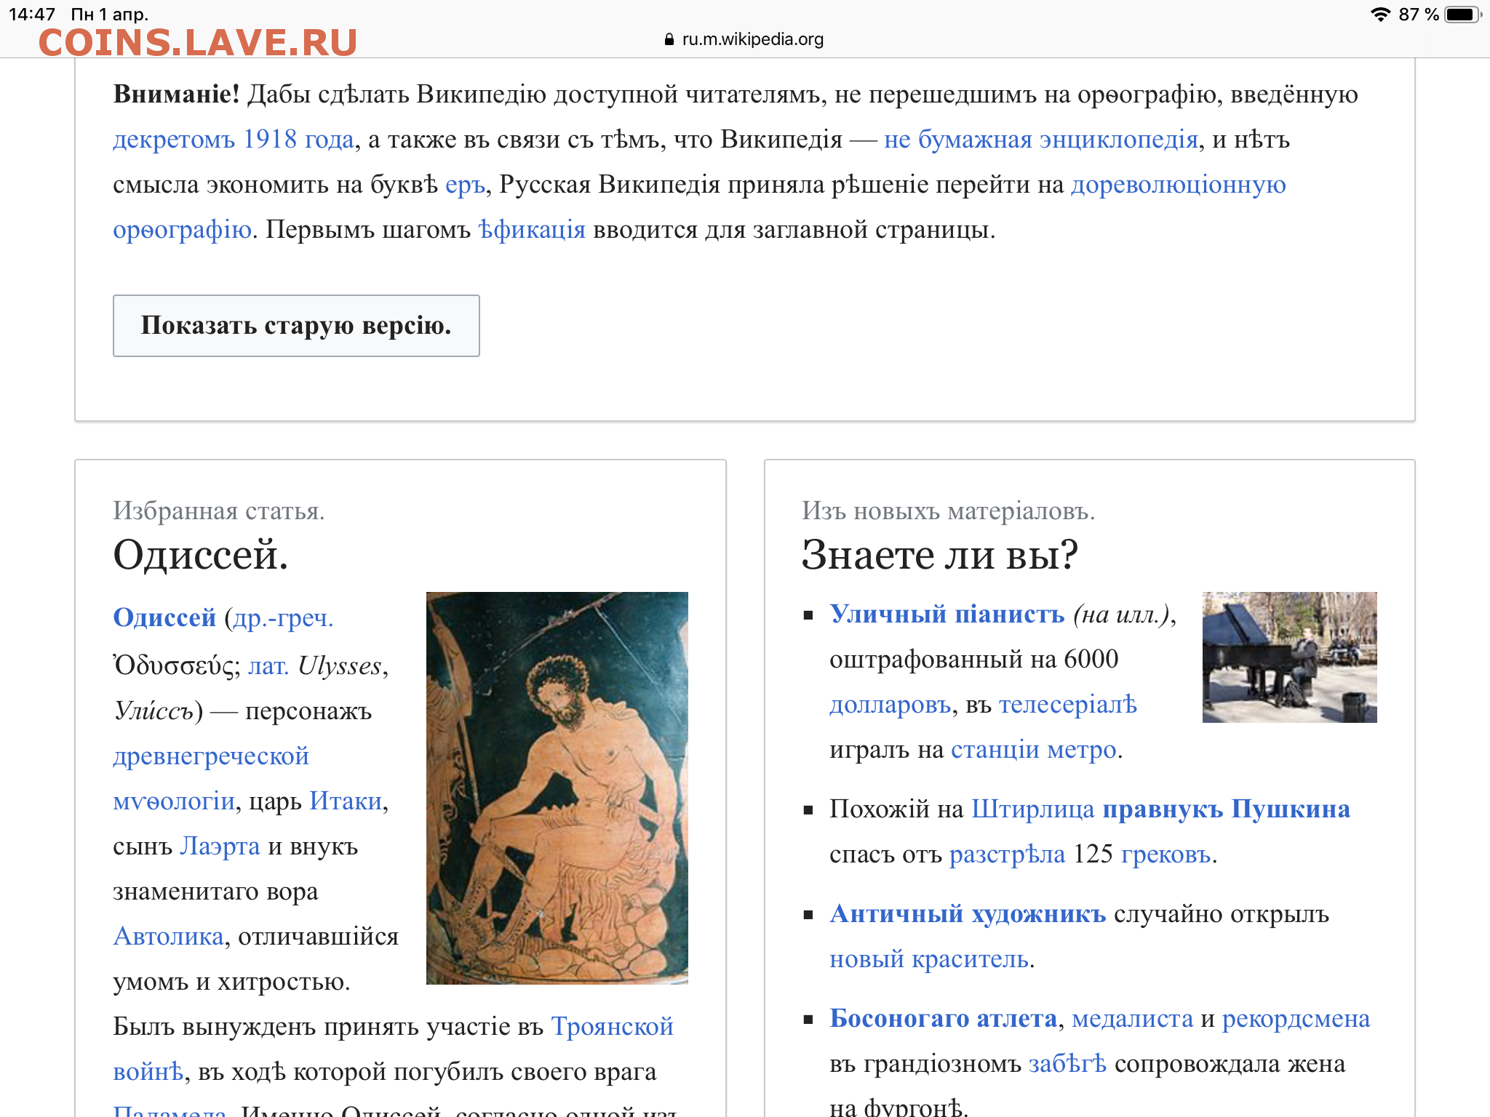Open the 'ѣфикація' link
The height and width of the screenshot is (1117, 1490).
tap(532, 230)
